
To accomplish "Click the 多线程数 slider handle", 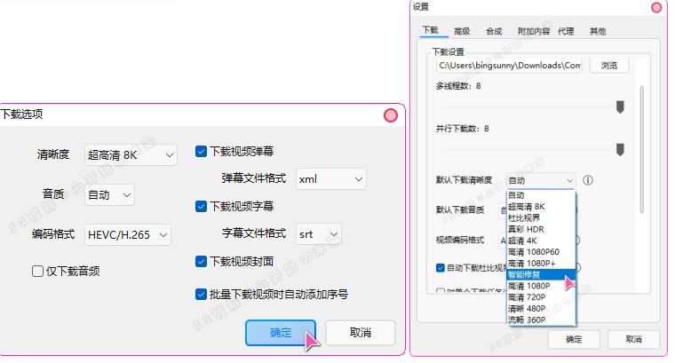I will click(620, 107).
